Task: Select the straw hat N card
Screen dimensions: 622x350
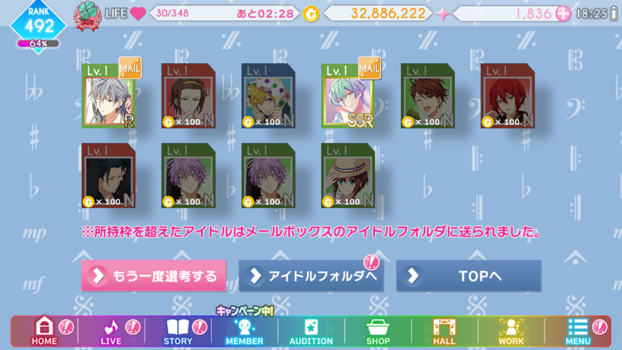Action: coord(348,175)
